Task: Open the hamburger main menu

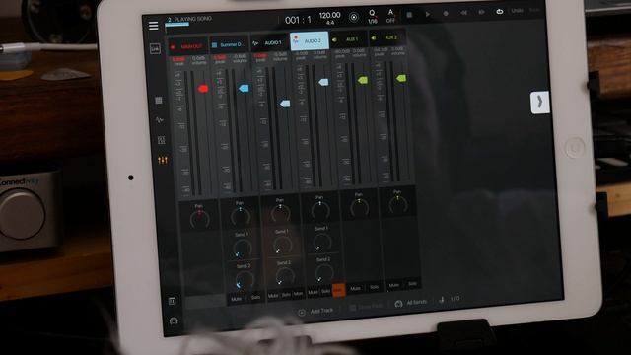Action: point(154,26)
